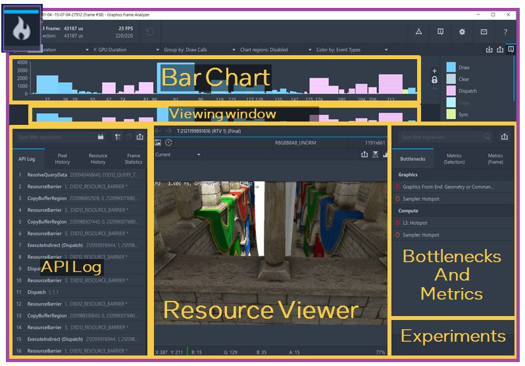
Task: Click export icon beside the bottlenecks filter
Action: point(504,137)
